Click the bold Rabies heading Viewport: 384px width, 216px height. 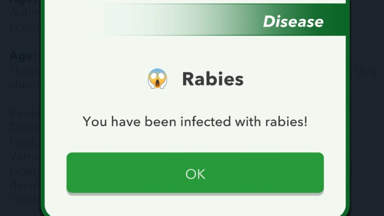click(212, 79)
